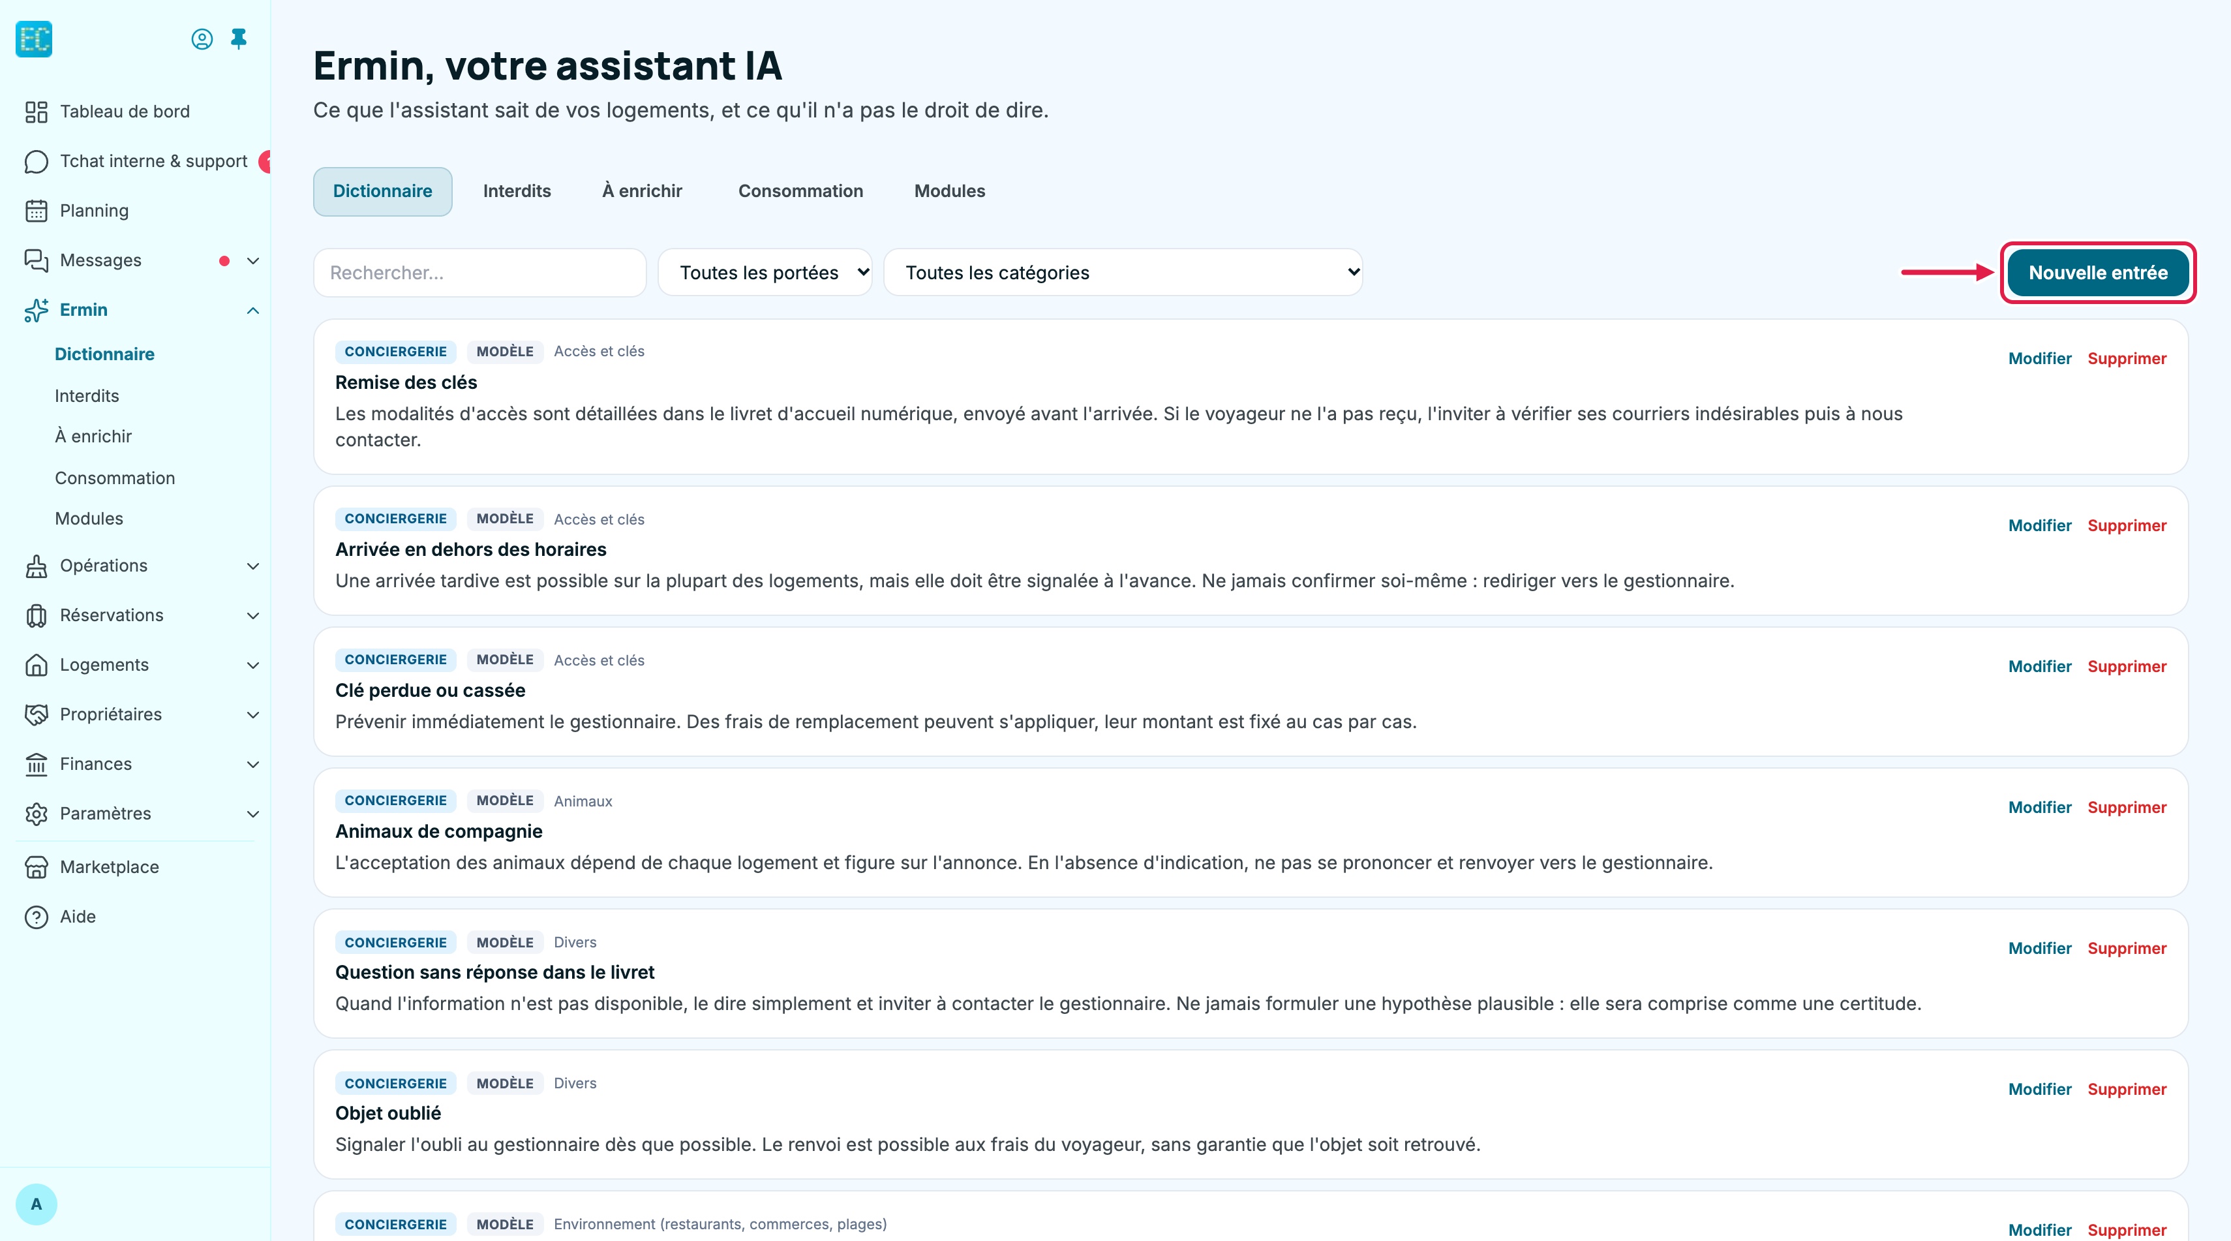Click the Paramètres gear icon
This screenshot has height=1241, width=2231.
(37, 813)
